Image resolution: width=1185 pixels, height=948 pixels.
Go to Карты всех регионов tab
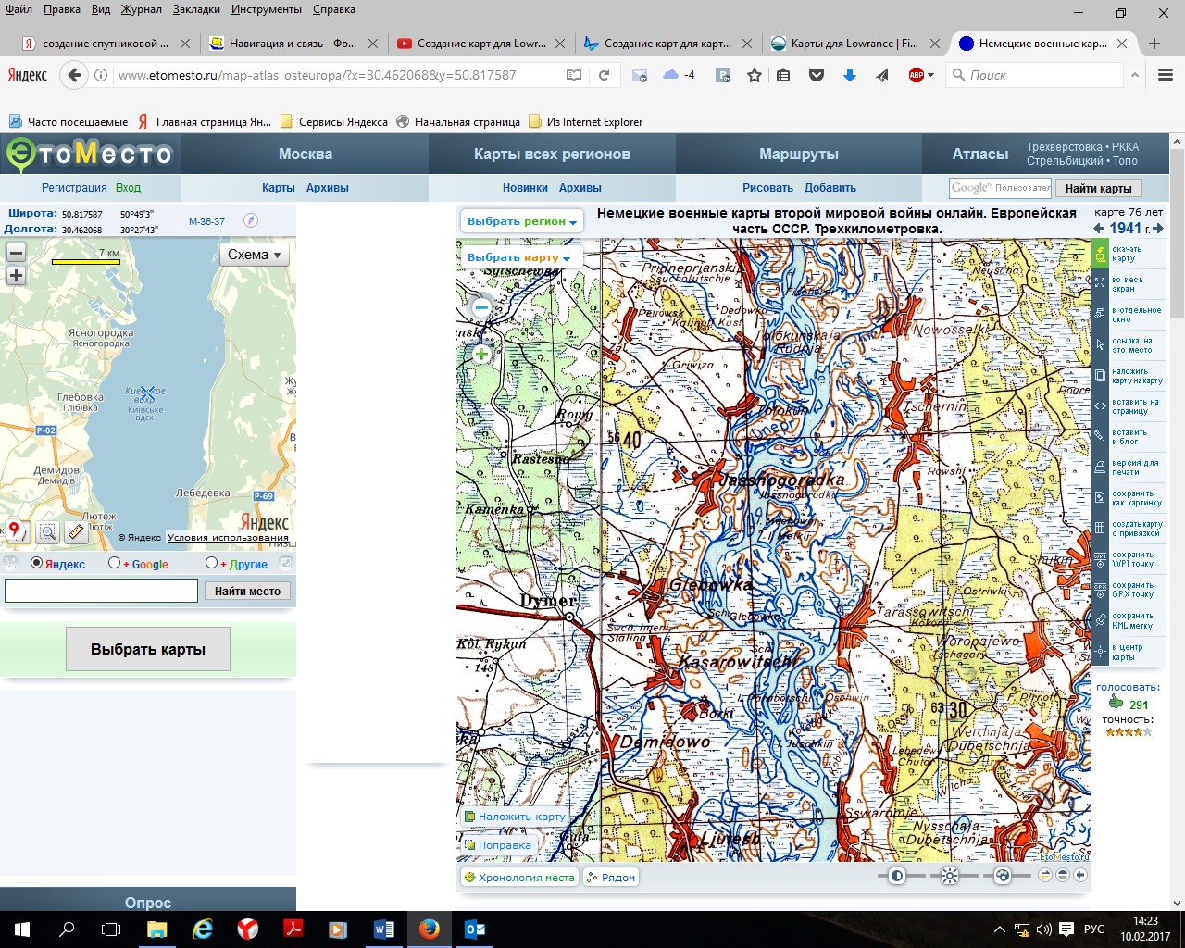click(x=552, y=154)
